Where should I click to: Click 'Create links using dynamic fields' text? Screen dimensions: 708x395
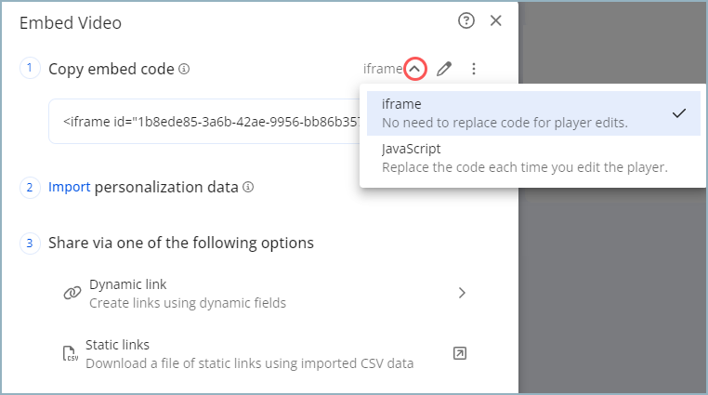188,303
